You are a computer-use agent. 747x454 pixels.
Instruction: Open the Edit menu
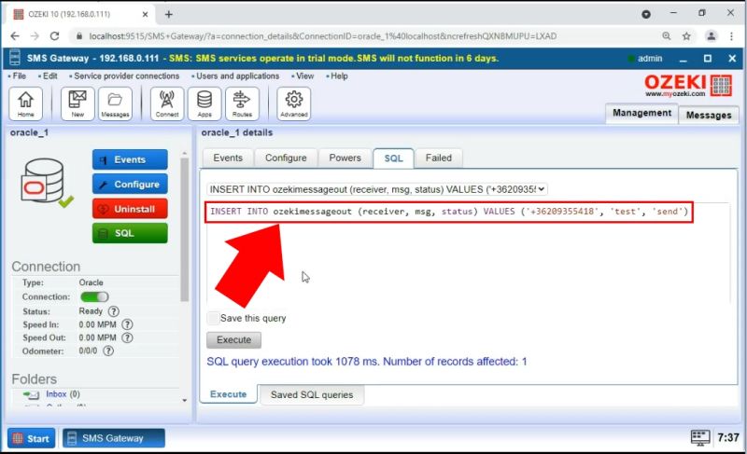coord(49,76)
